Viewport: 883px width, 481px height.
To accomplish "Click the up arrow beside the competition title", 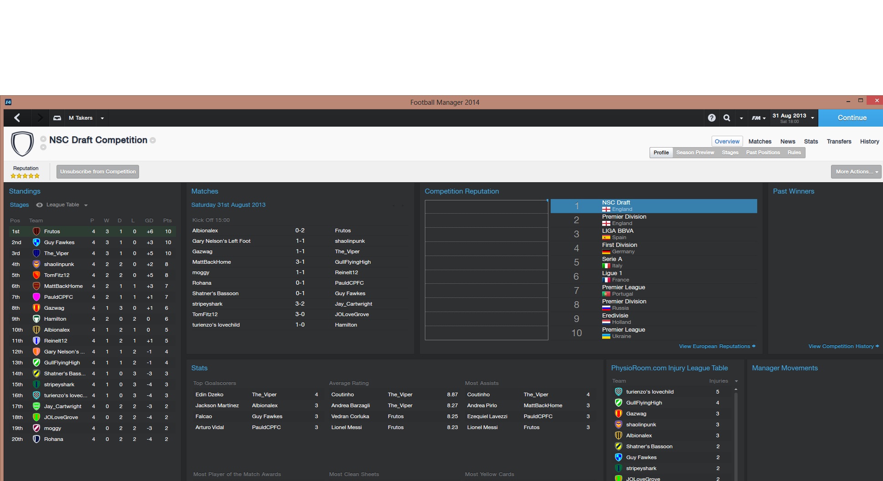I will (43, 139).
